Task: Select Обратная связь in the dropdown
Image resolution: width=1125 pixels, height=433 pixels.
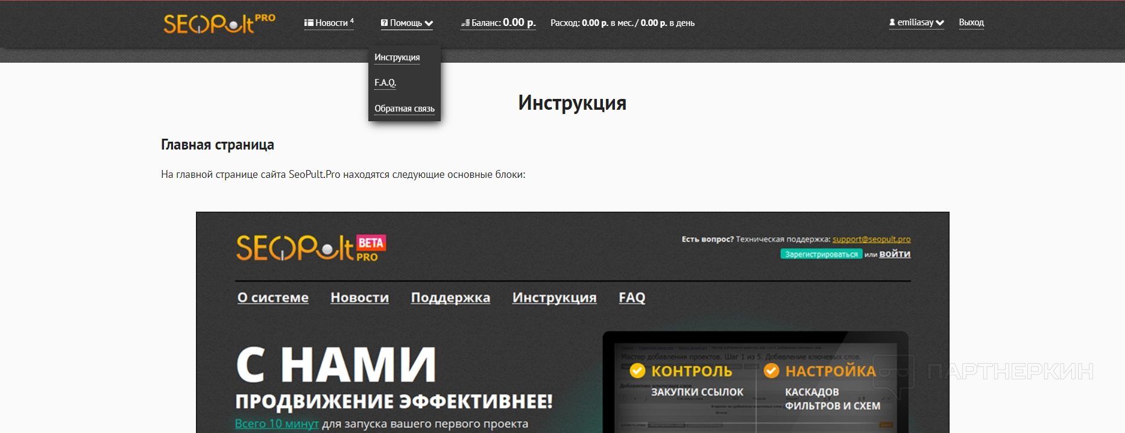Action: (405, 109)
